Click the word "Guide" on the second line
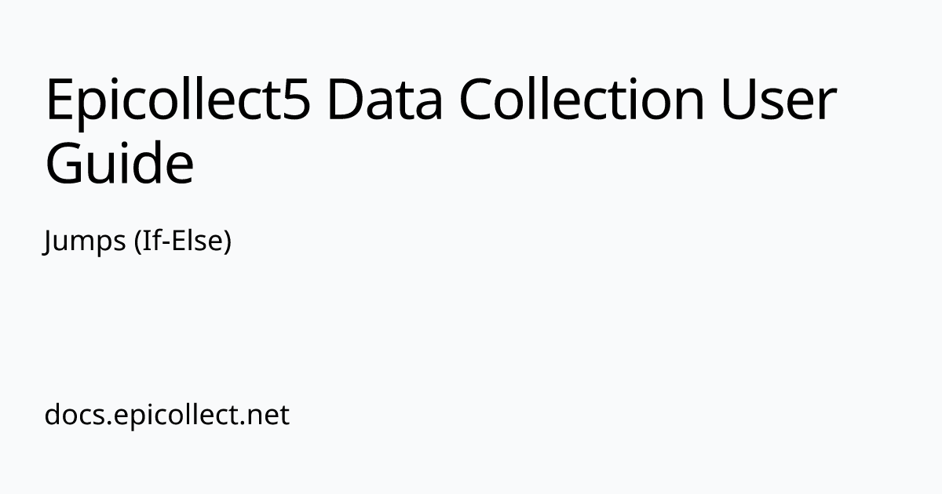The width and height of the screenshot is (942, 494). [119, 165]
